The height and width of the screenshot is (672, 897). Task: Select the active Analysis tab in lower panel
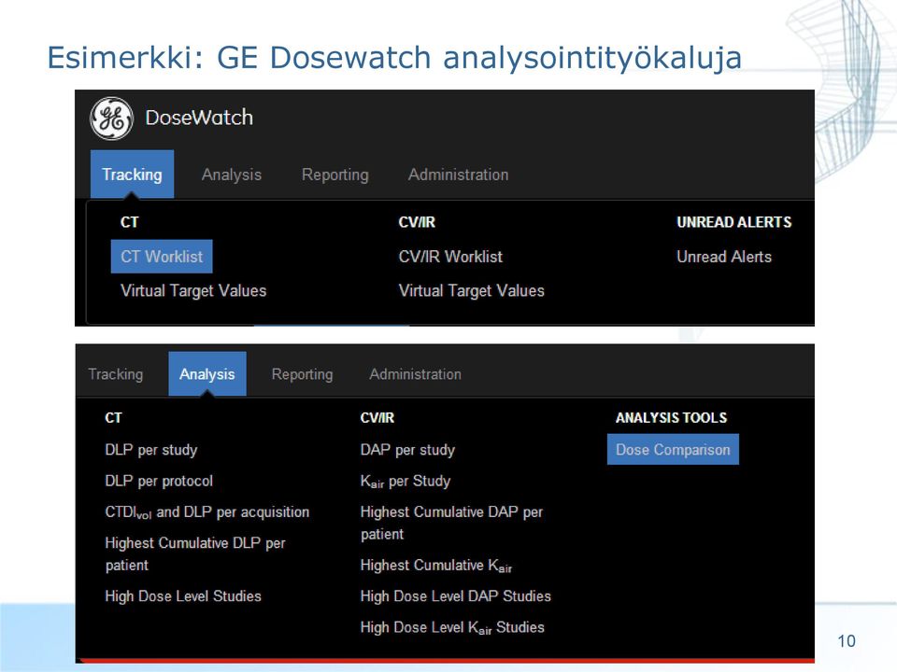coord(207,374)
